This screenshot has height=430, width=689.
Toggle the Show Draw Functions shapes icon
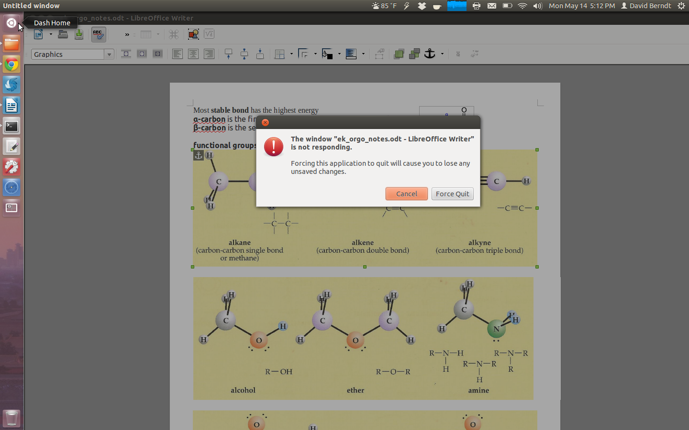coord(193,34)
